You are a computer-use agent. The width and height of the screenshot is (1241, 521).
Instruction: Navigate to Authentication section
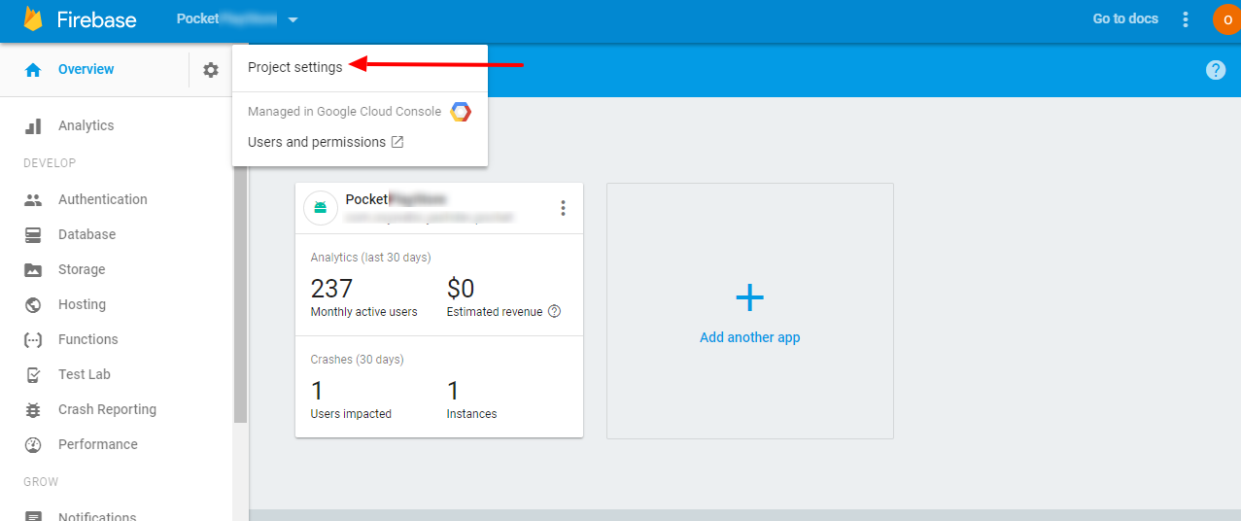tap(102, 199)
